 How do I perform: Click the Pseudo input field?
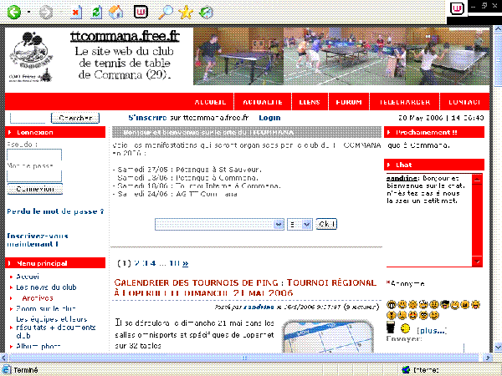(34, 155)
